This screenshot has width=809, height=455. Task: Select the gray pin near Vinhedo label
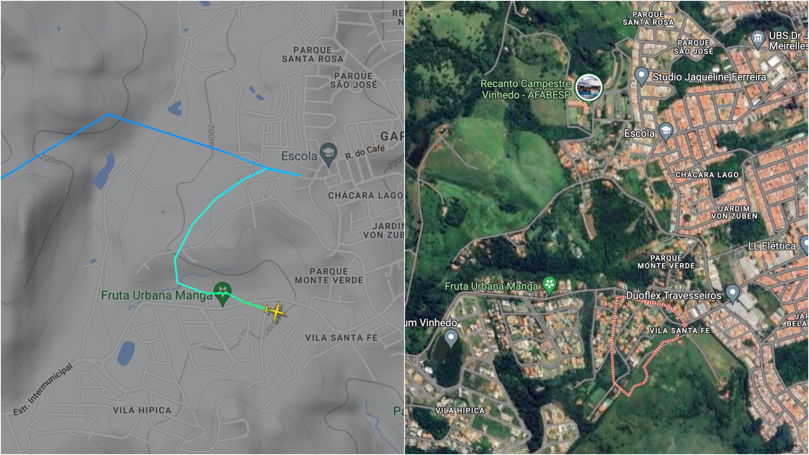(x=451, y=338)
